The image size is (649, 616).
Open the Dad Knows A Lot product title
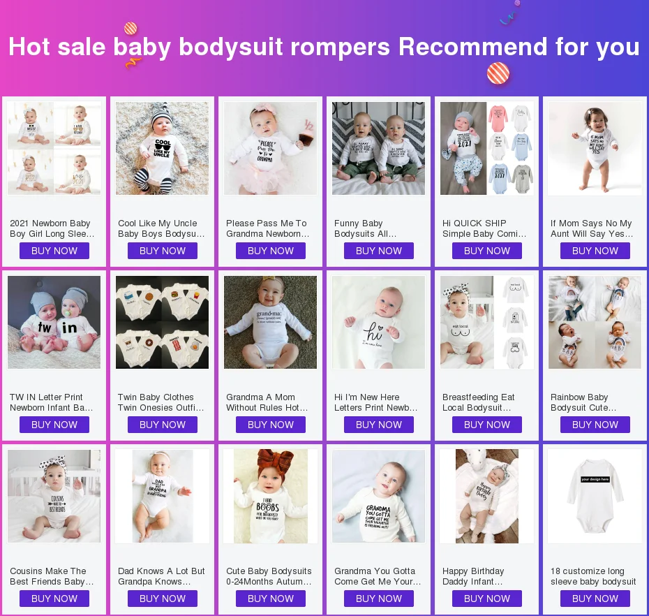coord(161,576)
